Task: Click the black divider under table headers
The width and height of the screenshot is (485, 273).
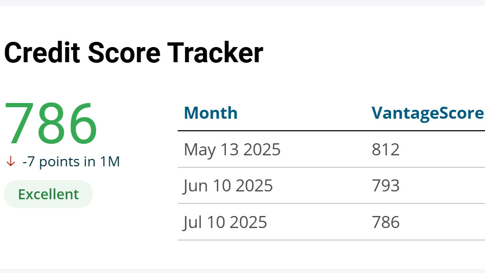Action: 331,131
